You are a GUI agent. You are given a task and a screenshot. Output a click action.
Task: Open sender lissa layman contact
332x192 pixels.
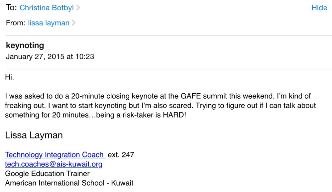point(49,23)
